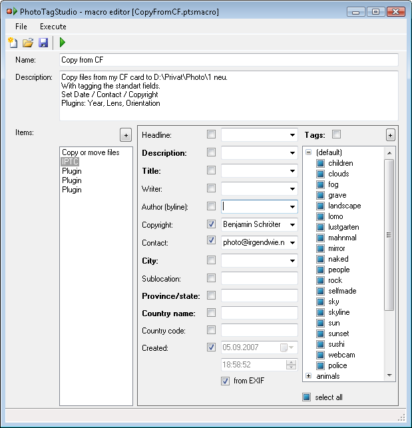Expand the animals tag group
Viewport: 412px width, 428px height.
[x=308, y=376]
